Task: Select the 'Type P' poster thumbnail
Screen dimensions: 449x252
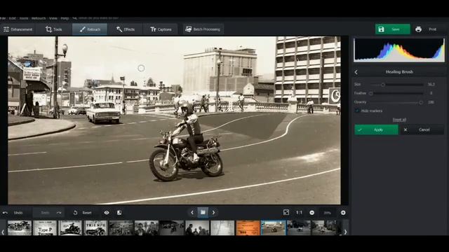Action: pyautogui.click(x=45, y=227)
